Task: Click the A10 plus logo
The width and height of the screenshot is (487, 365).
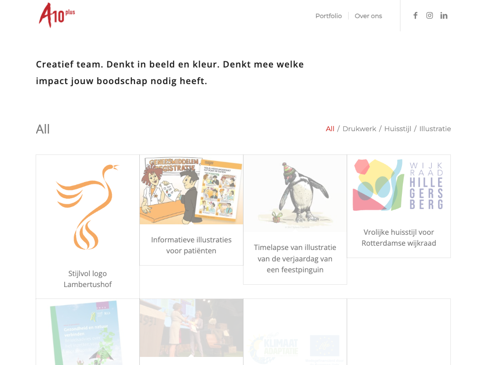Action: (57, 15)
